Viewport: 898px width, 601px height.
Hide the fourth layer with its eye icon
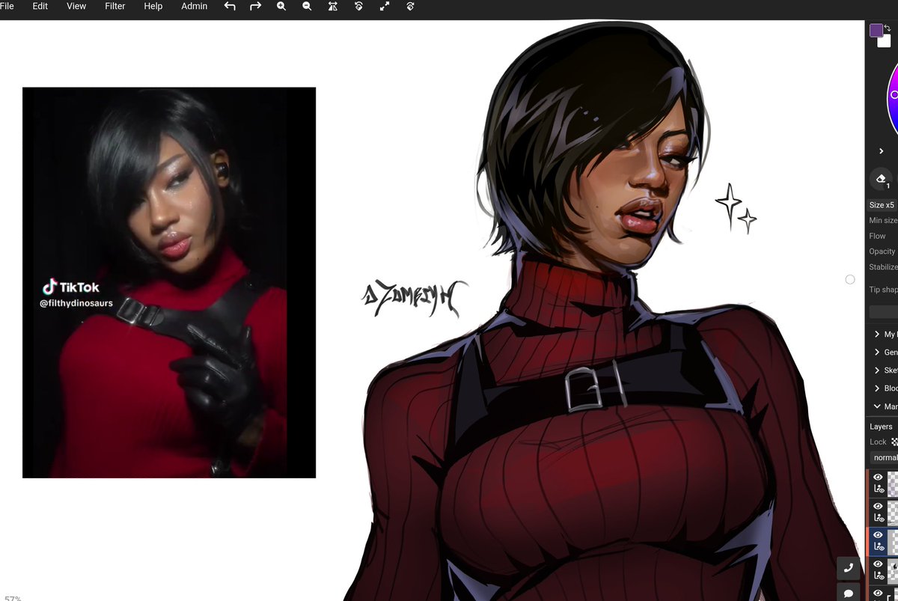tap(879, 564)
